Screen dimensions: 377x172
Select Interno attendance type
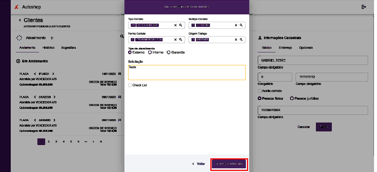[x=150, y=52]
